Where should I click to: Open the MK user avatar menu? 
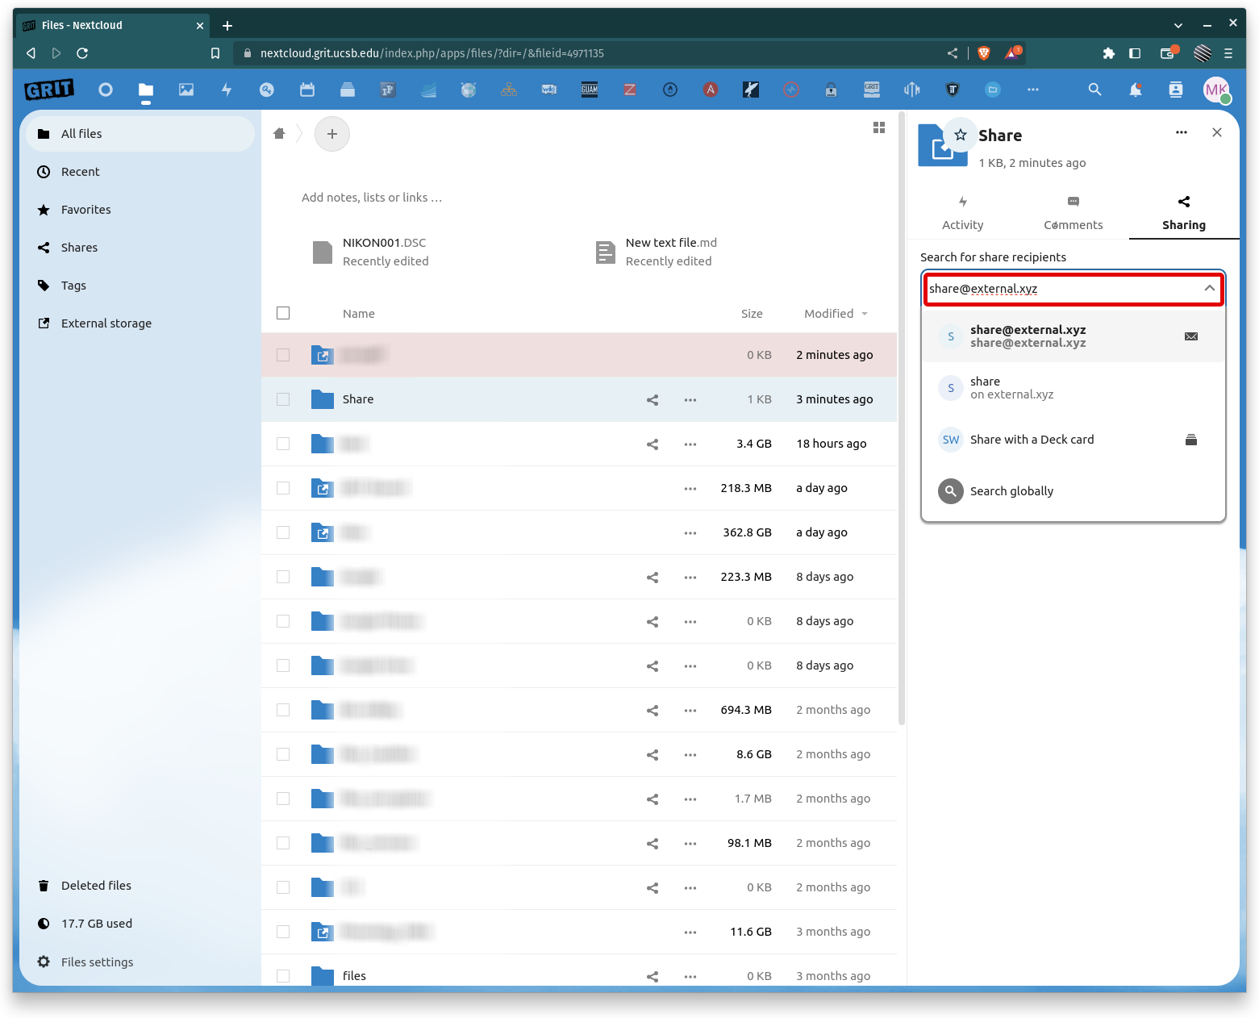[x=1216, y=90]
